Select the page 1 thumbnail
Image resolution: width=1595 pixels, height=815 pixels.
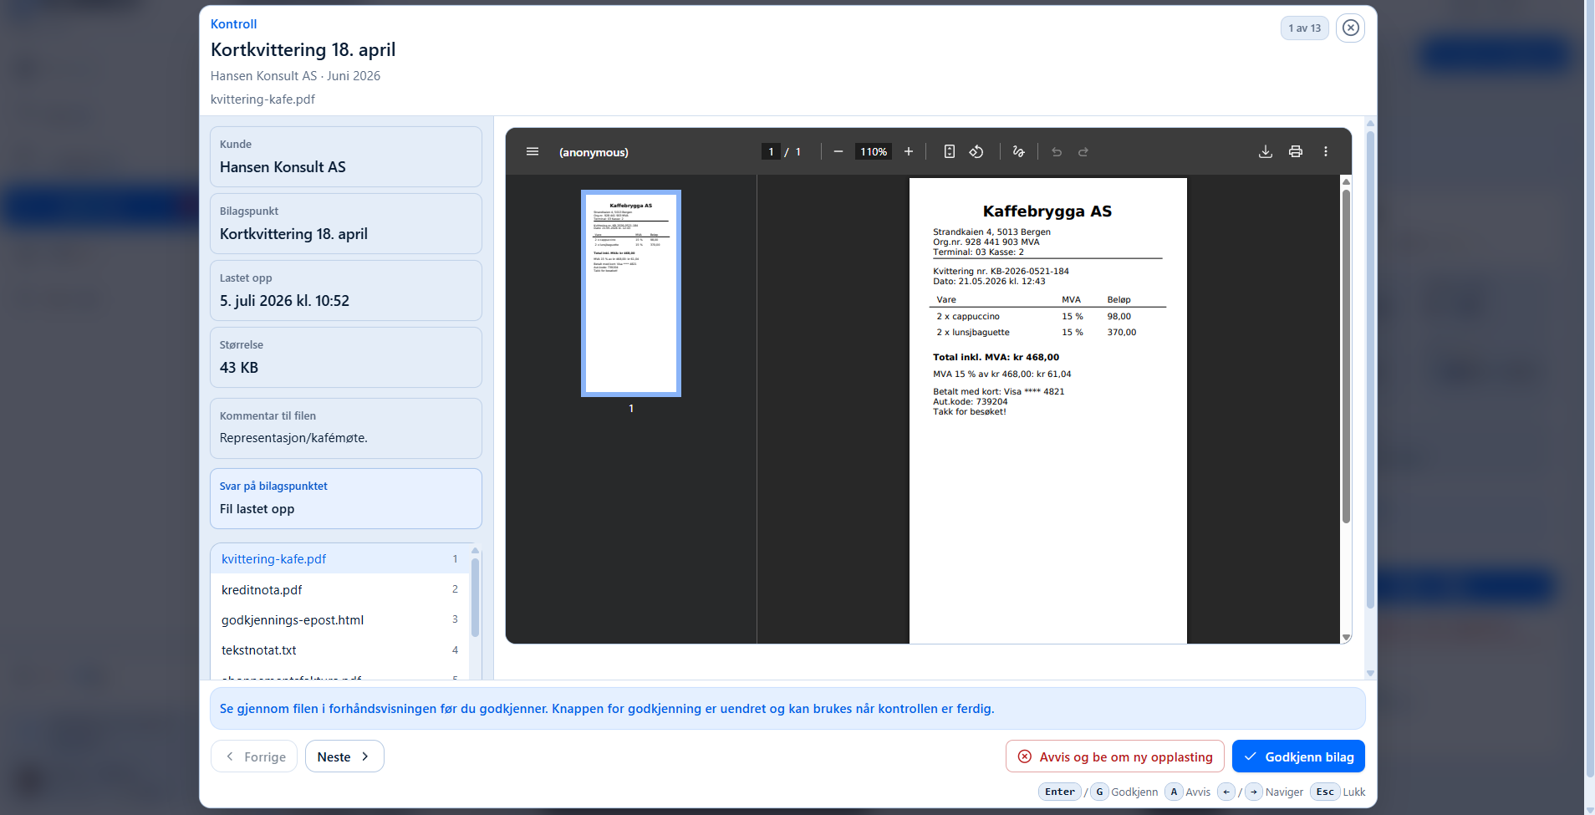click(x=631, y=293)
